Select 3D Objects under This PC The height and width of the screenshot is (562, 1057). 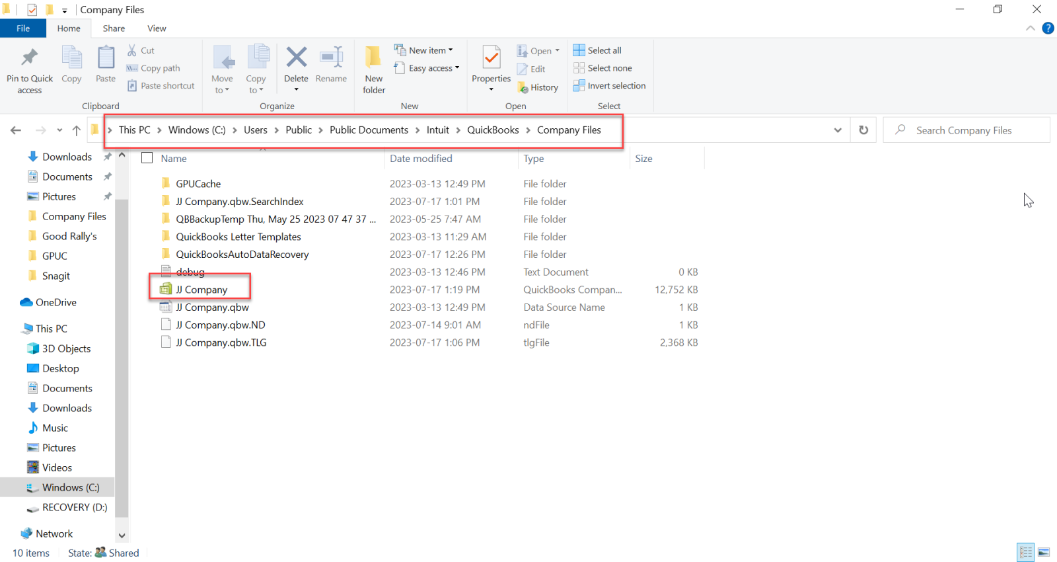click(x=59, y=348)
